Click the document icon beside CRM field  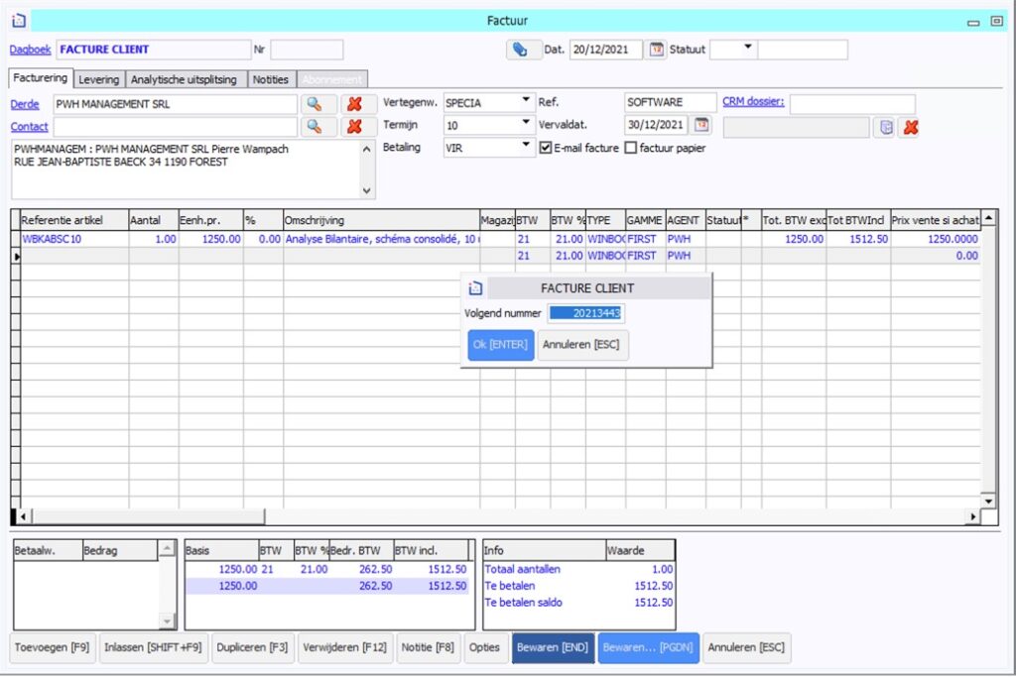886,128
